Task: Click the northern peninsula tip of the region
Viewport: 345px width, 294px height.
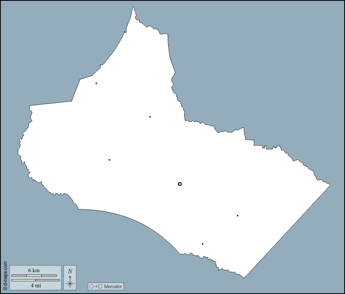Action: (133, 9)
